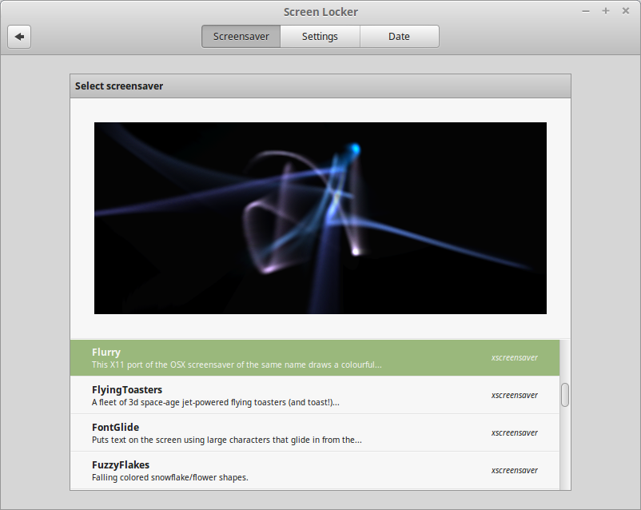The height and width of the screenshot is (510, 641).
Task: Click the xscreensaver label in Flurry row
Action: pyautogui.click(x=514, y=357)
